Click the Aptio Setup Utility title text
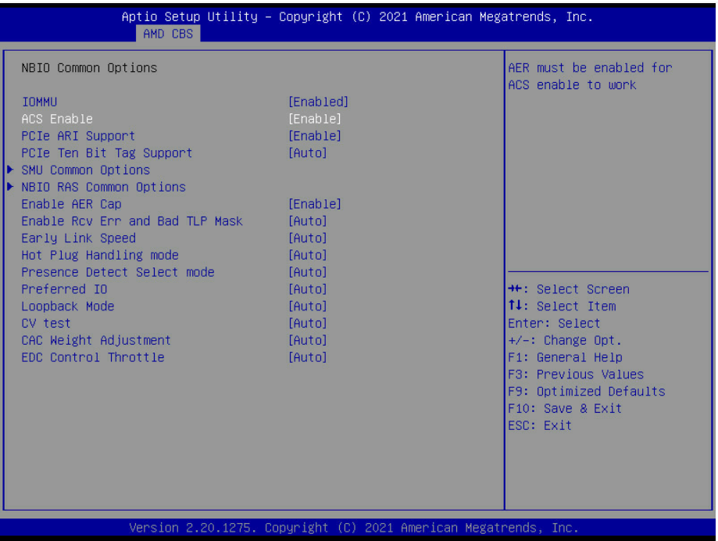This screenshot has width=718, height=541. (x=357, y=17)
